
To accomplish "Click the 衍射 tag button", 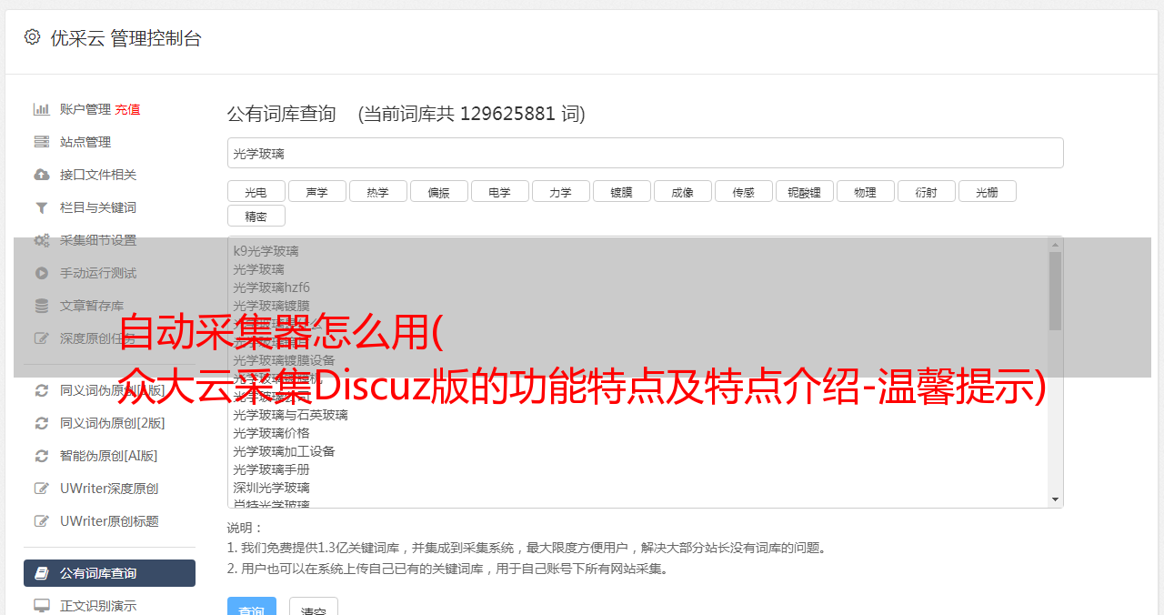I will (x=926, y=192).
